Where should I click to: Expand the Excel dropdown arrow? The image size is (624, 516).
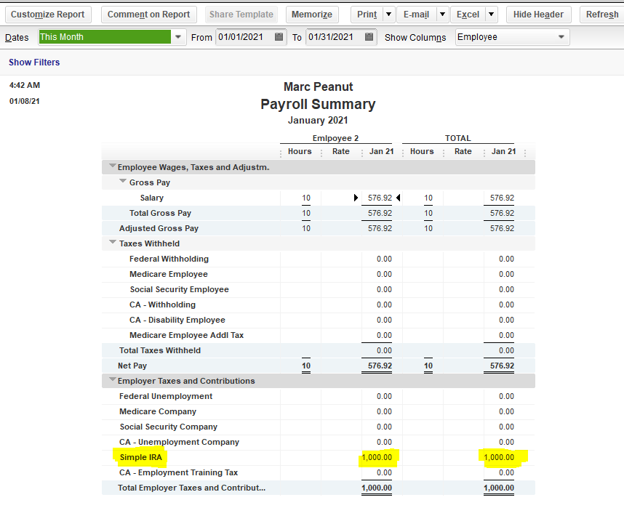tap(492, 15)
